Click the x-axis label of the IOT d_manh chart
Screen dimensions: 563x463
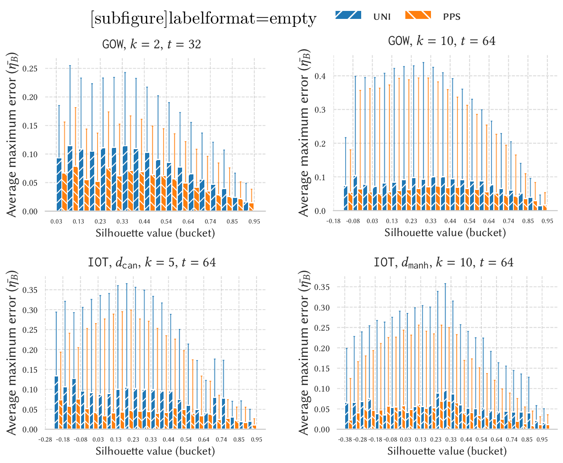click(447, 451)
